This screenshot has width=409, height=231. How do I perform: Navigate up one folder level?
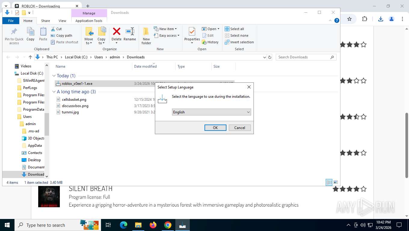[30, 57]
